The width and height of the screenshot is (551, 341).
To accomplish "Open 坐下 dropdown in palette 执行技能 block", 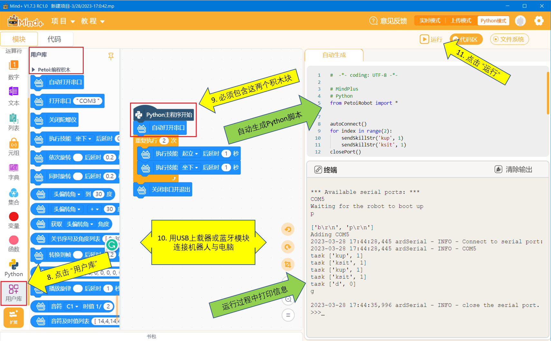I will tap(83, 139).
